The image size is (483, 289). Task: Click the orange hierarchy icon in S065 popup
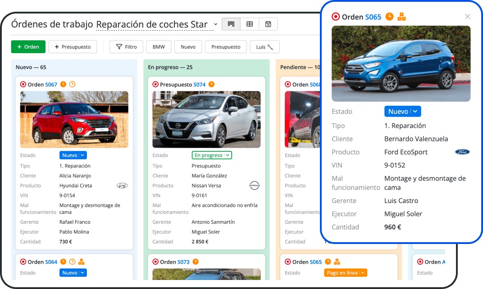402,16
